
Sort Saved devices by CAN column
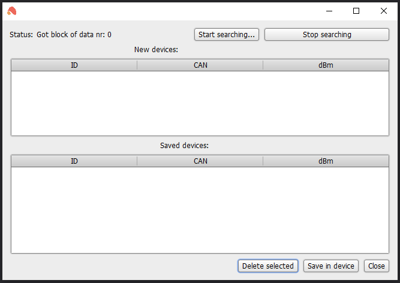coord(200,161)
